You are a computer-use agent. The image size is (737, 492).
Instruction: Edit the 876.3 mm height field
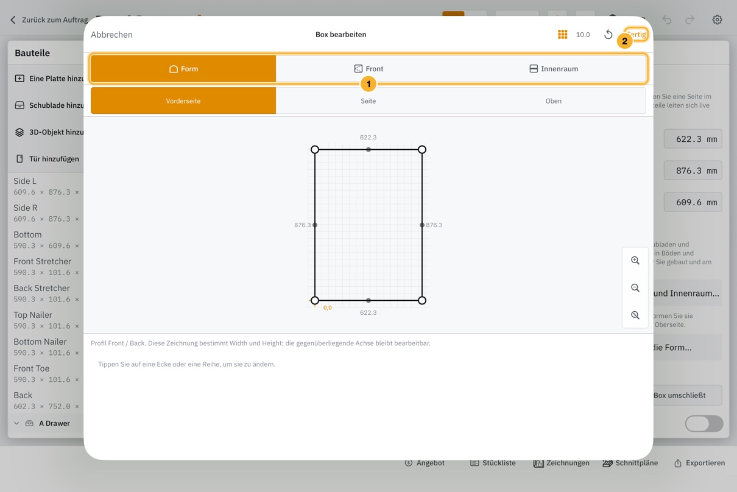[x=693, y=170]
